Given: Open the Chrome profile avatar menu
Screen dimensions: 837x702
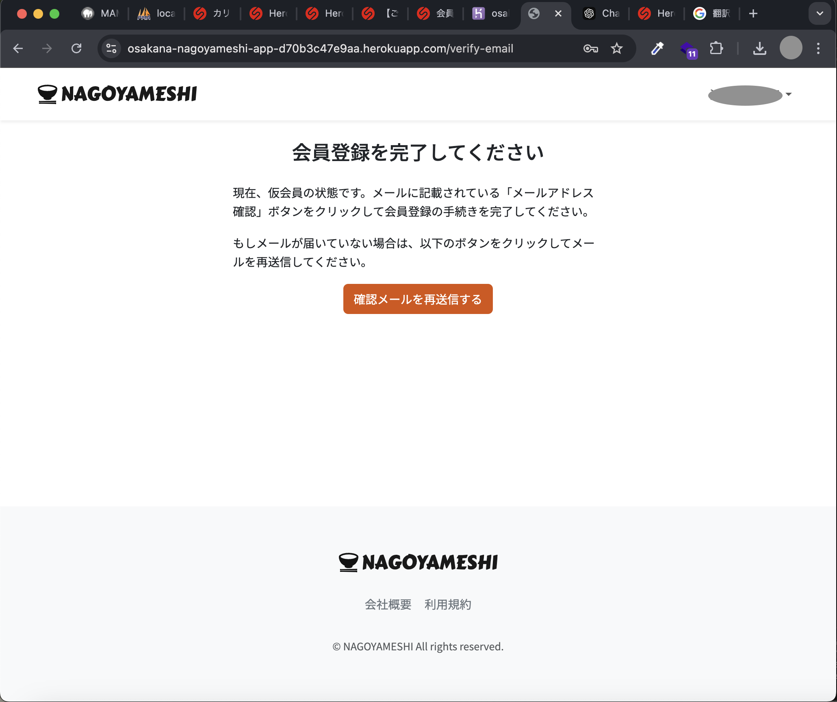Looking at the screenshot, I should coord(790,48).
